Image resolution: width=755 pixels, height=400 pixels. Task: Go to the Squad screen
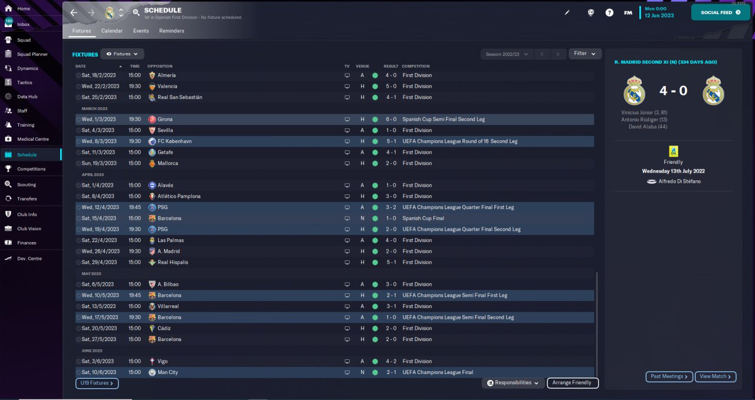[x=31, y=40]
